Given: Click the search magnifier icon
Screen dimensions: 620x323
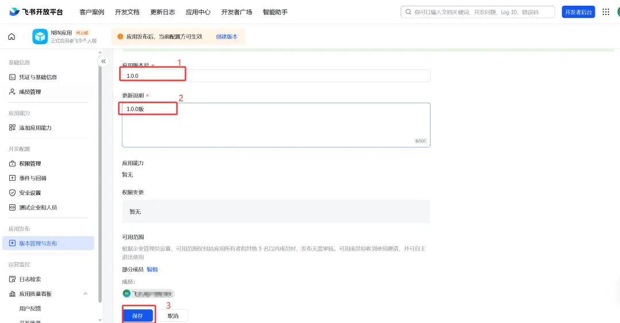Looking at the screenshot, I should (x=408, y=12).
